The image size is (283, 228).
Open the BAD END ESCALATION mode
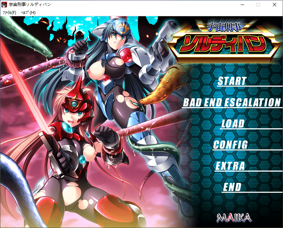tap(232, 103)
